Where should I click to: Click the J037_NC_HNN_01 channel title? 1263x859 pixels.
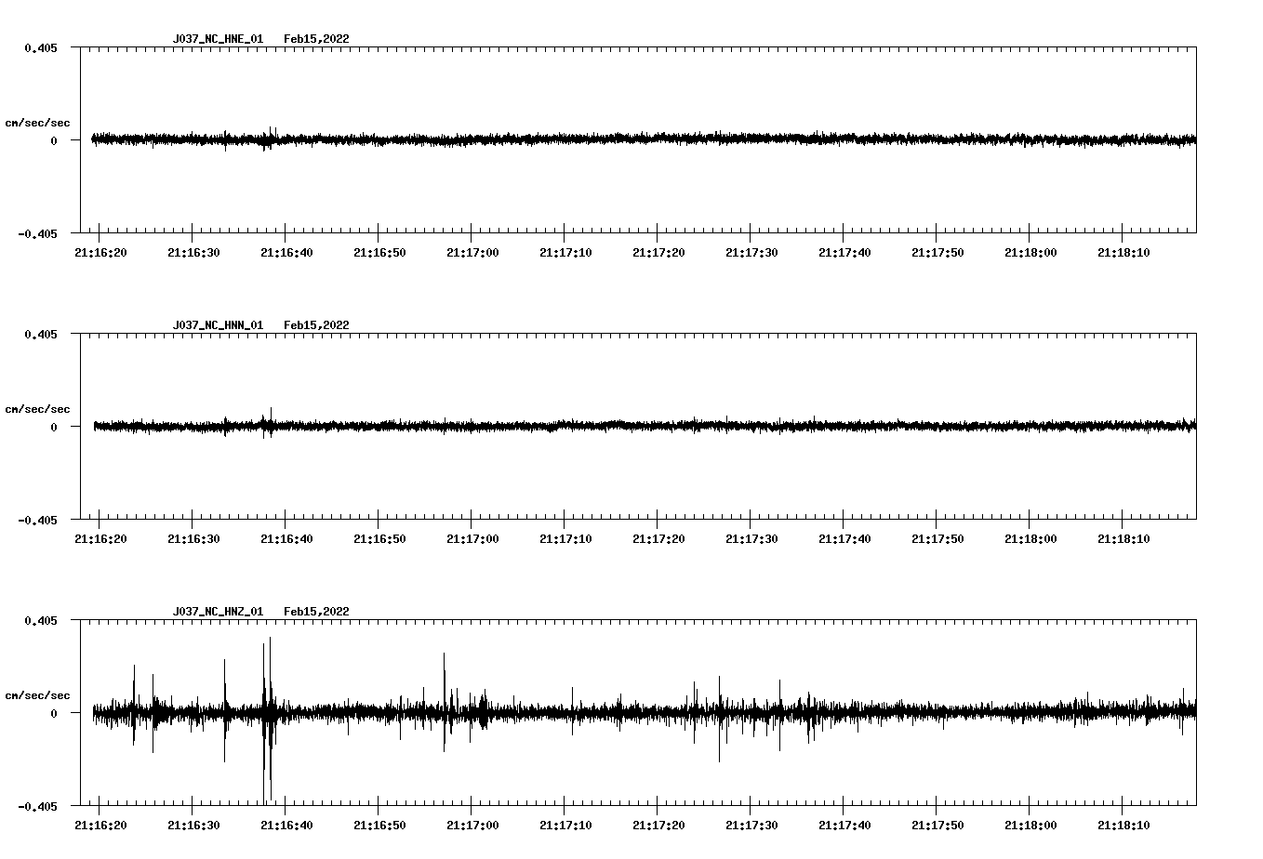[x=218, y=325]
